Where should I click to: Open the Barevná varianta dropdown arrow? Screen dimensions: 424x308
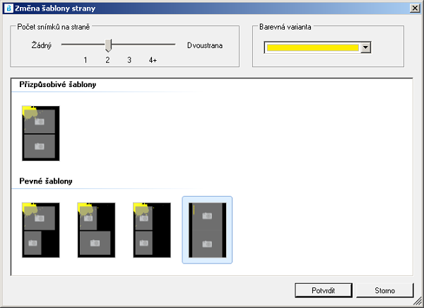coord(365,47)
